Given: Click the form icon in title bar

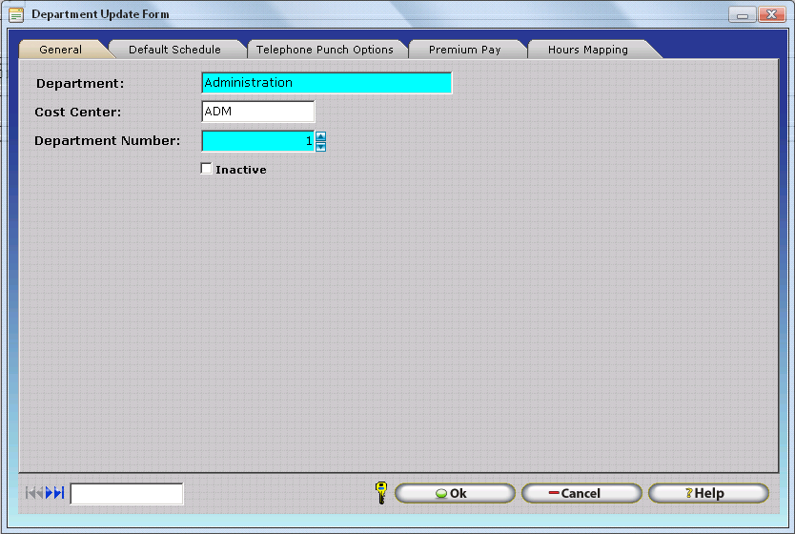Looking at the screenshot, I should (x=16, y=14).
